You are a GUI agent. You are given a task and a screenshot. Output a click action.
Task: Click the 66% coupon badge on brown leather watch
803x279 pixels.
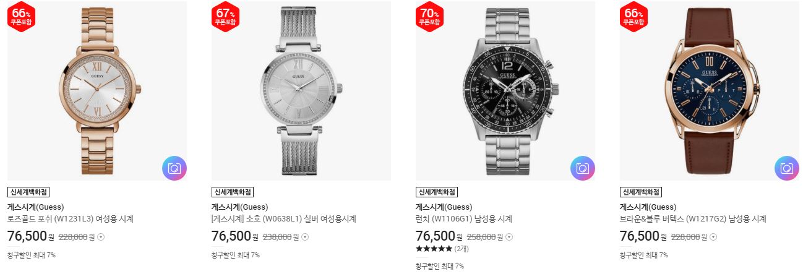(x=634, y=16)
